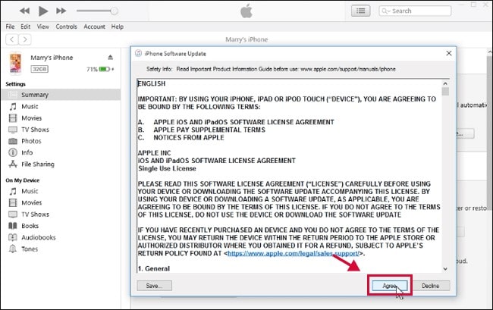Click the Summary list icon in sidebar
This screenshot has width=493, height=310.
pyautogui.click(x=13, y=95)
